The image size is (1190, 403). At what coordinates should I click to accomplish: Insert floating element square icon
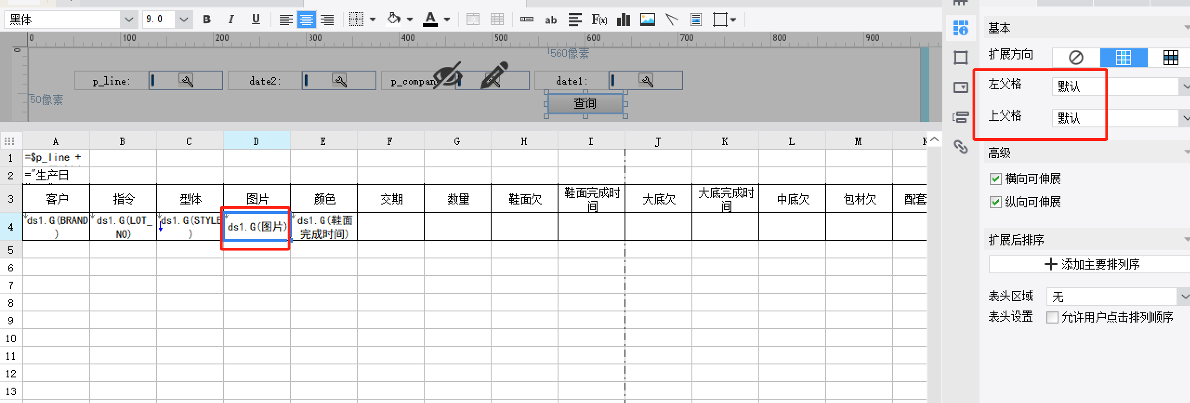click(720, 20)
